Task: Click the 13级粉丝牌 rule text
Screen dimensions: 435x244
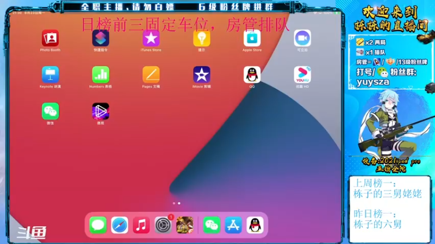Action: coord(412,62)
